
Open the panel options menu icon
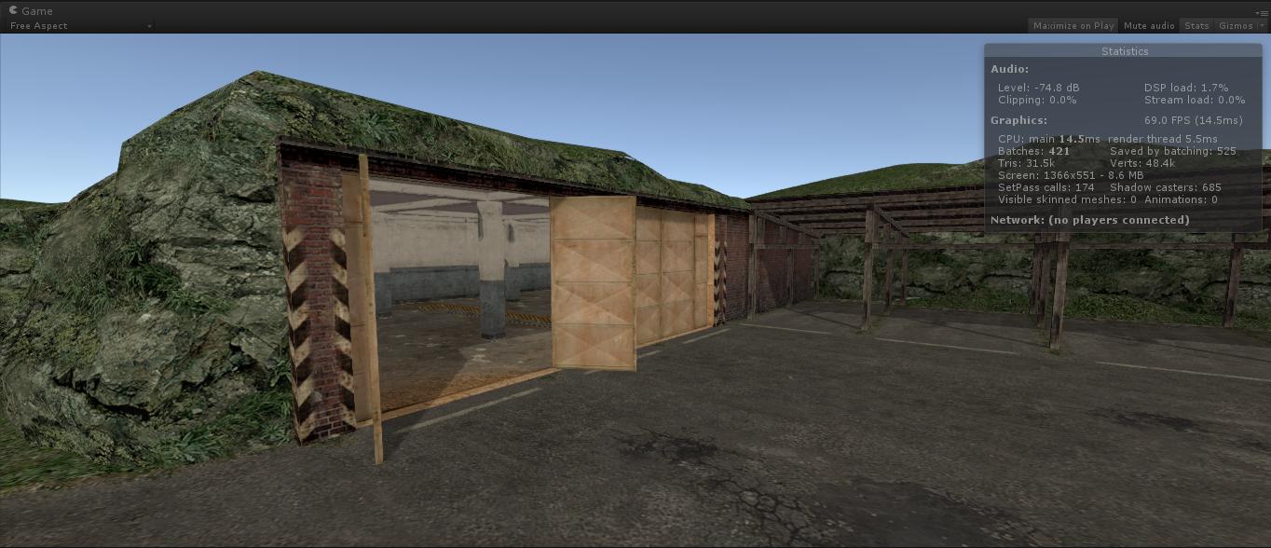pos(1262,12)
